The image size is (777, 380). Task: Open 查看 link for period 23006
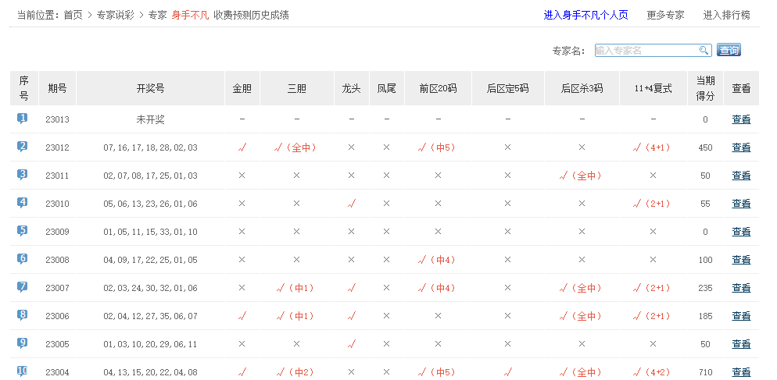[x=741, y=316]
